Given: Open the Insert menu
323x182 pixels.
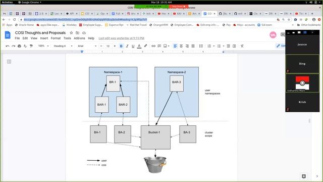Looking at the screenshot, I should [44, 38].
